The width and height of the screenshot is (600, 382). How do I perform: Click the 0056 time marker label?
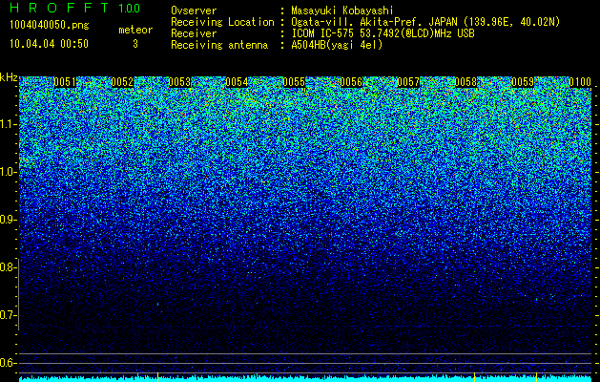(x=351, y=82)
